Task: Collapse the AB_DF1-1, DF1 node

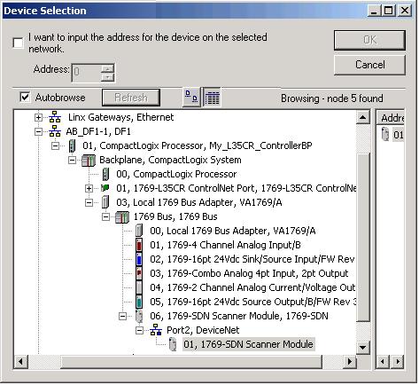Action: (38, 131)
